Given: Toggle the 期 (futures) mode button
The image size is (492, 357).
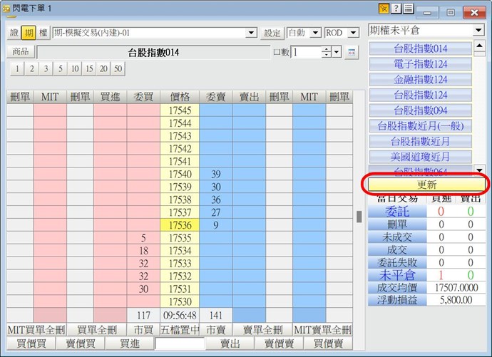Looking at the screenshot, I should click(x=29, y=33).
